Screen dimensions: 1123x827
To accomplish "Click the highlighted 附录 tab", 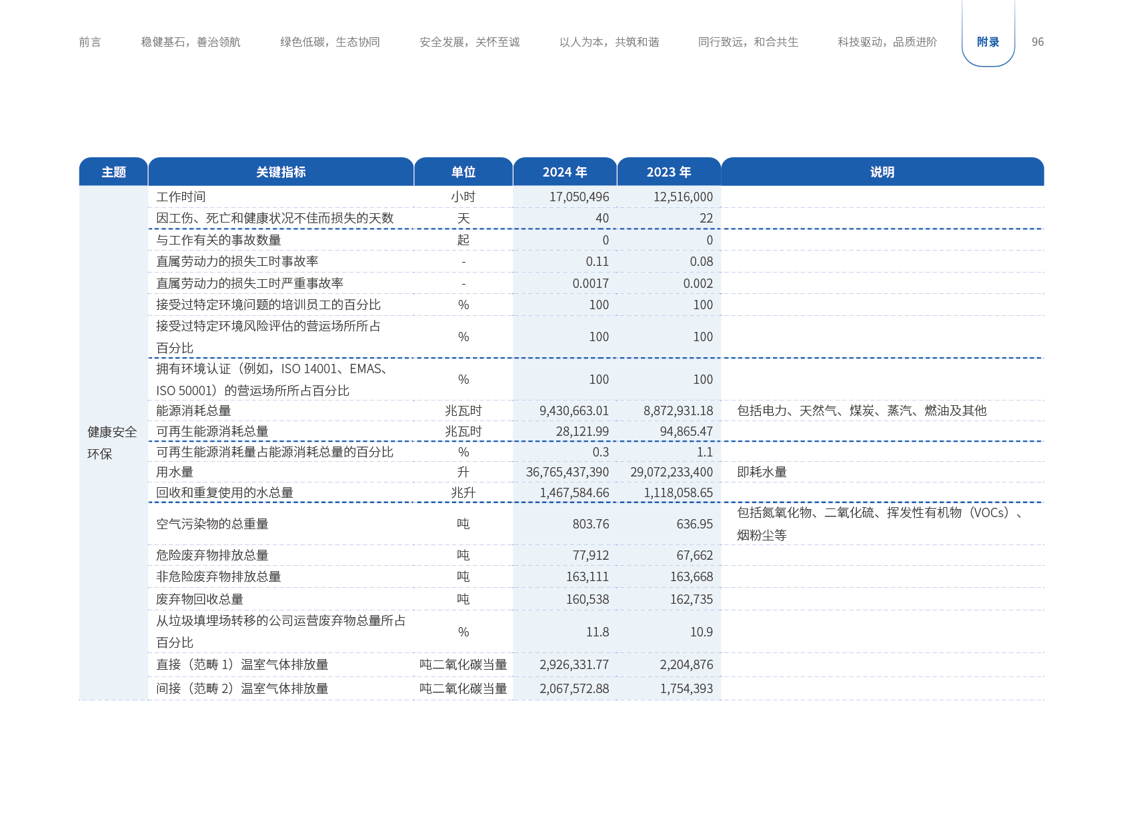I will point(988,42).
